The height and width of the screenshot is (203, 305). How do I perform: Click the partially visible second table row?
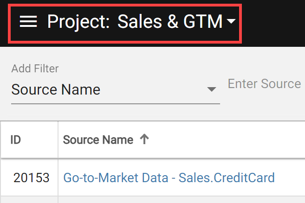click(152, 200)
